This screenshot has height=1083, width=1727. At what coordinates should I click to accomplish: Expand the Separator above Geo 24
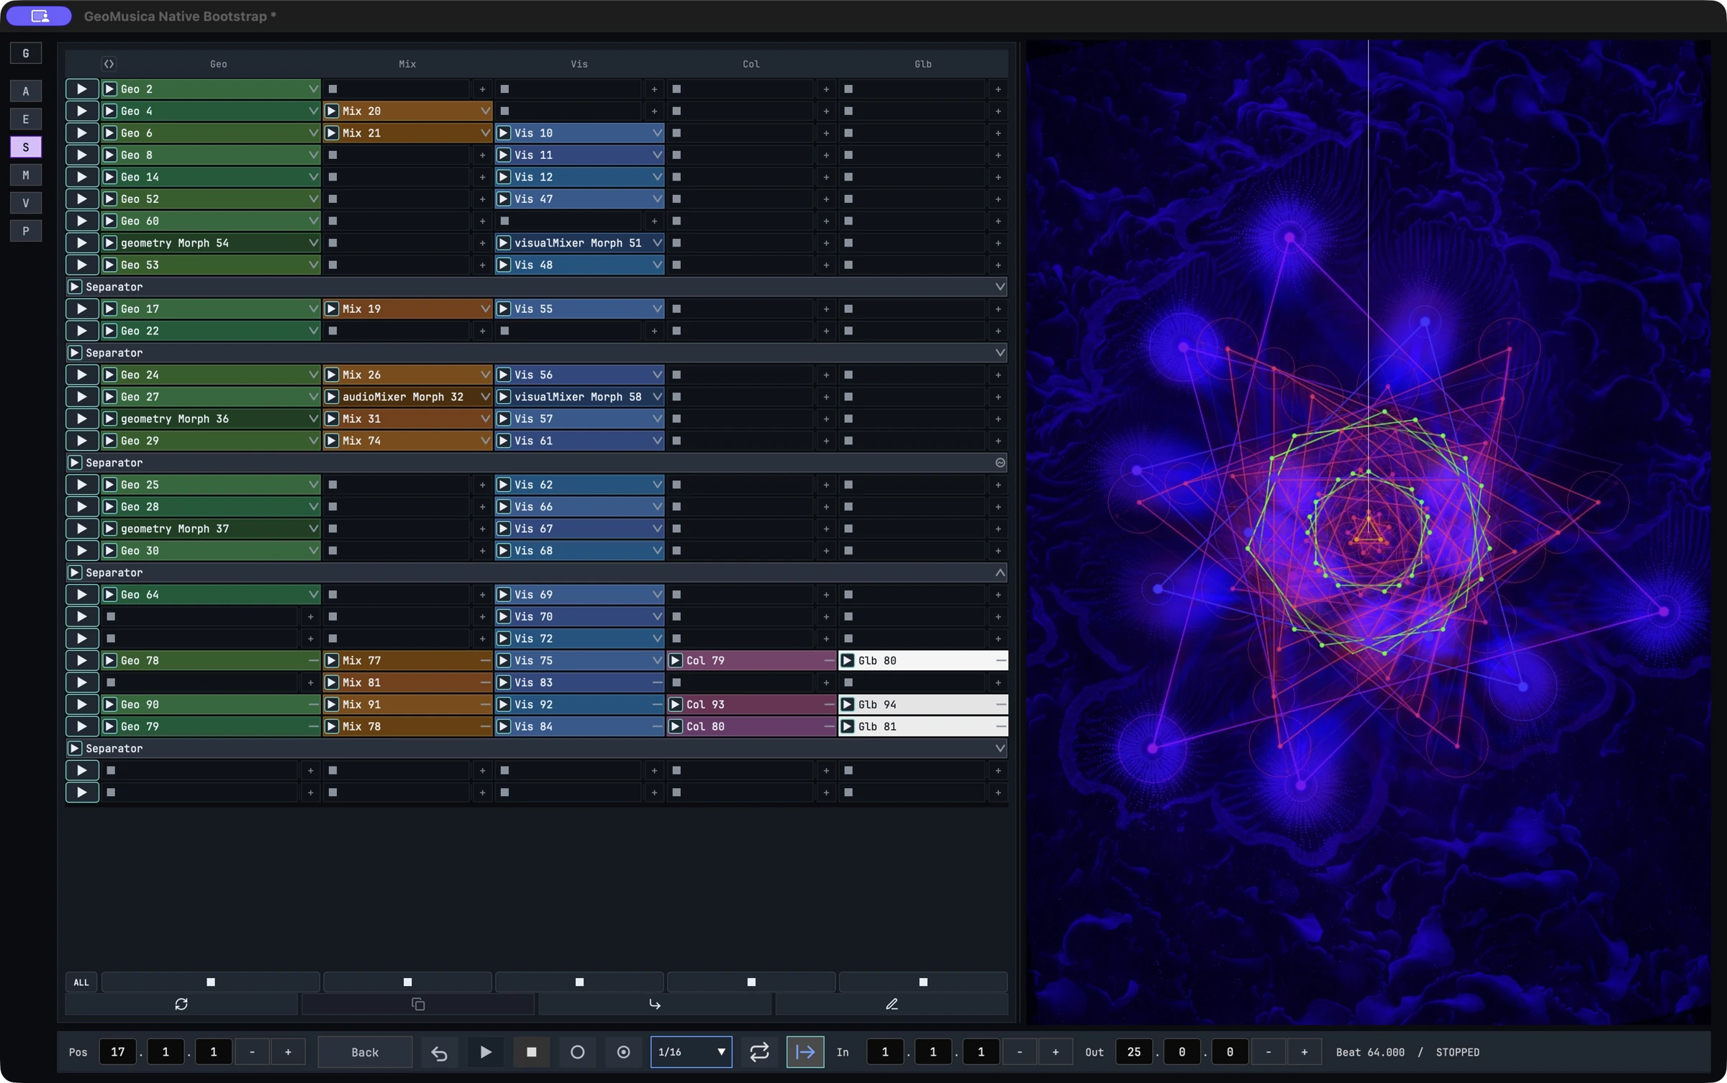coord(1000,353)
